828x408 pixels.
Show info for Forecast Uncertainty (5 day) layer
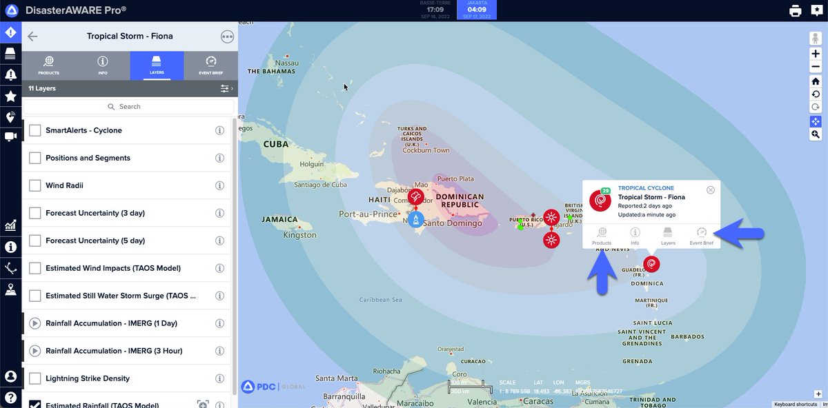(220, 241)
